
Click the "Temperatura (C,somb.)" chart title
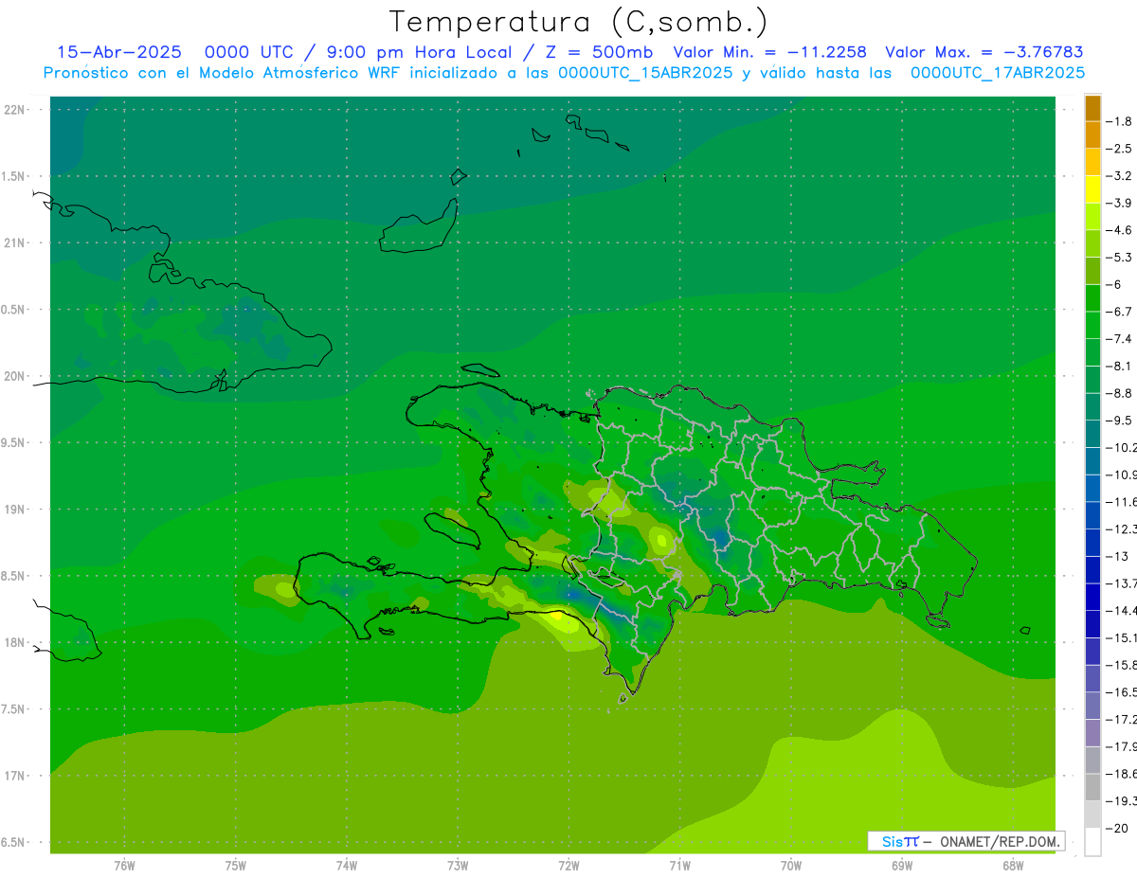point(579,22)
